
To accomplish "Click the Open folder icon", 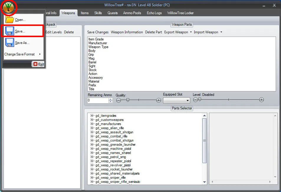I will coord(9,20).
